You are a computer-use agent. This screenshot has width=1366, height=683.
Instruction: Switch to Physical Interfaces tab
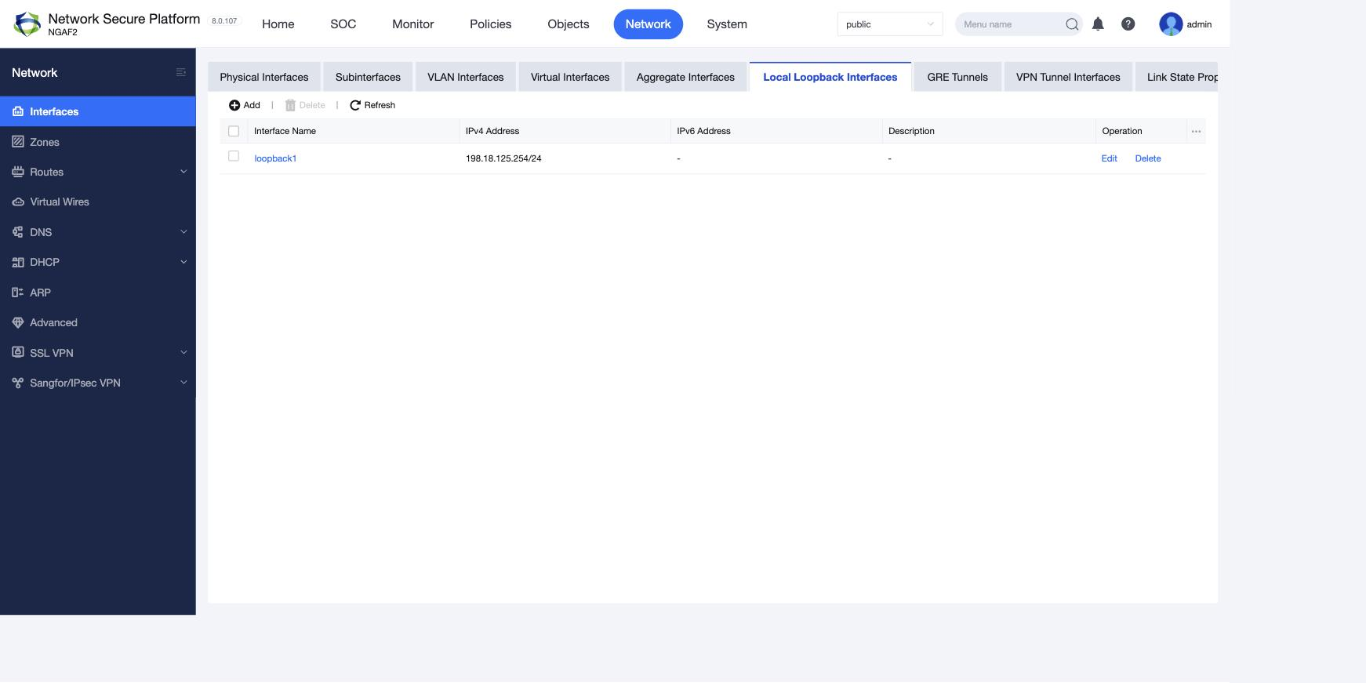coord(264,77)
